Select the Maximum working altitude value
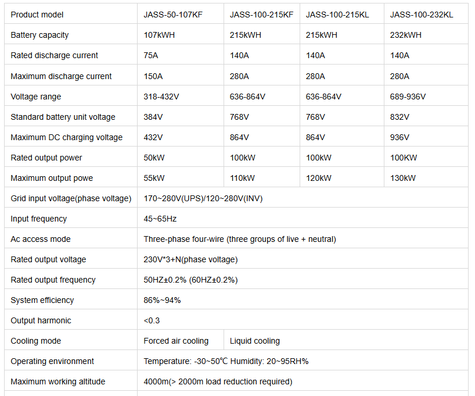 click(218, 381)
